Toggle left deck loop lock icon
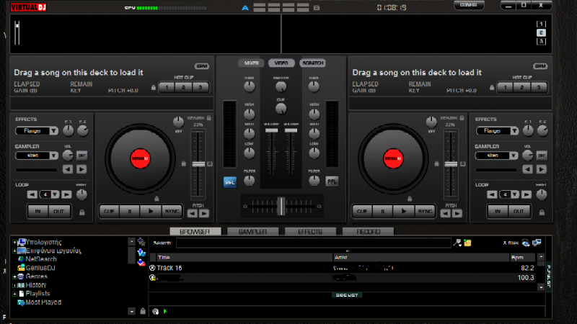Screen dimensions: 577x324 pos(82,212)
